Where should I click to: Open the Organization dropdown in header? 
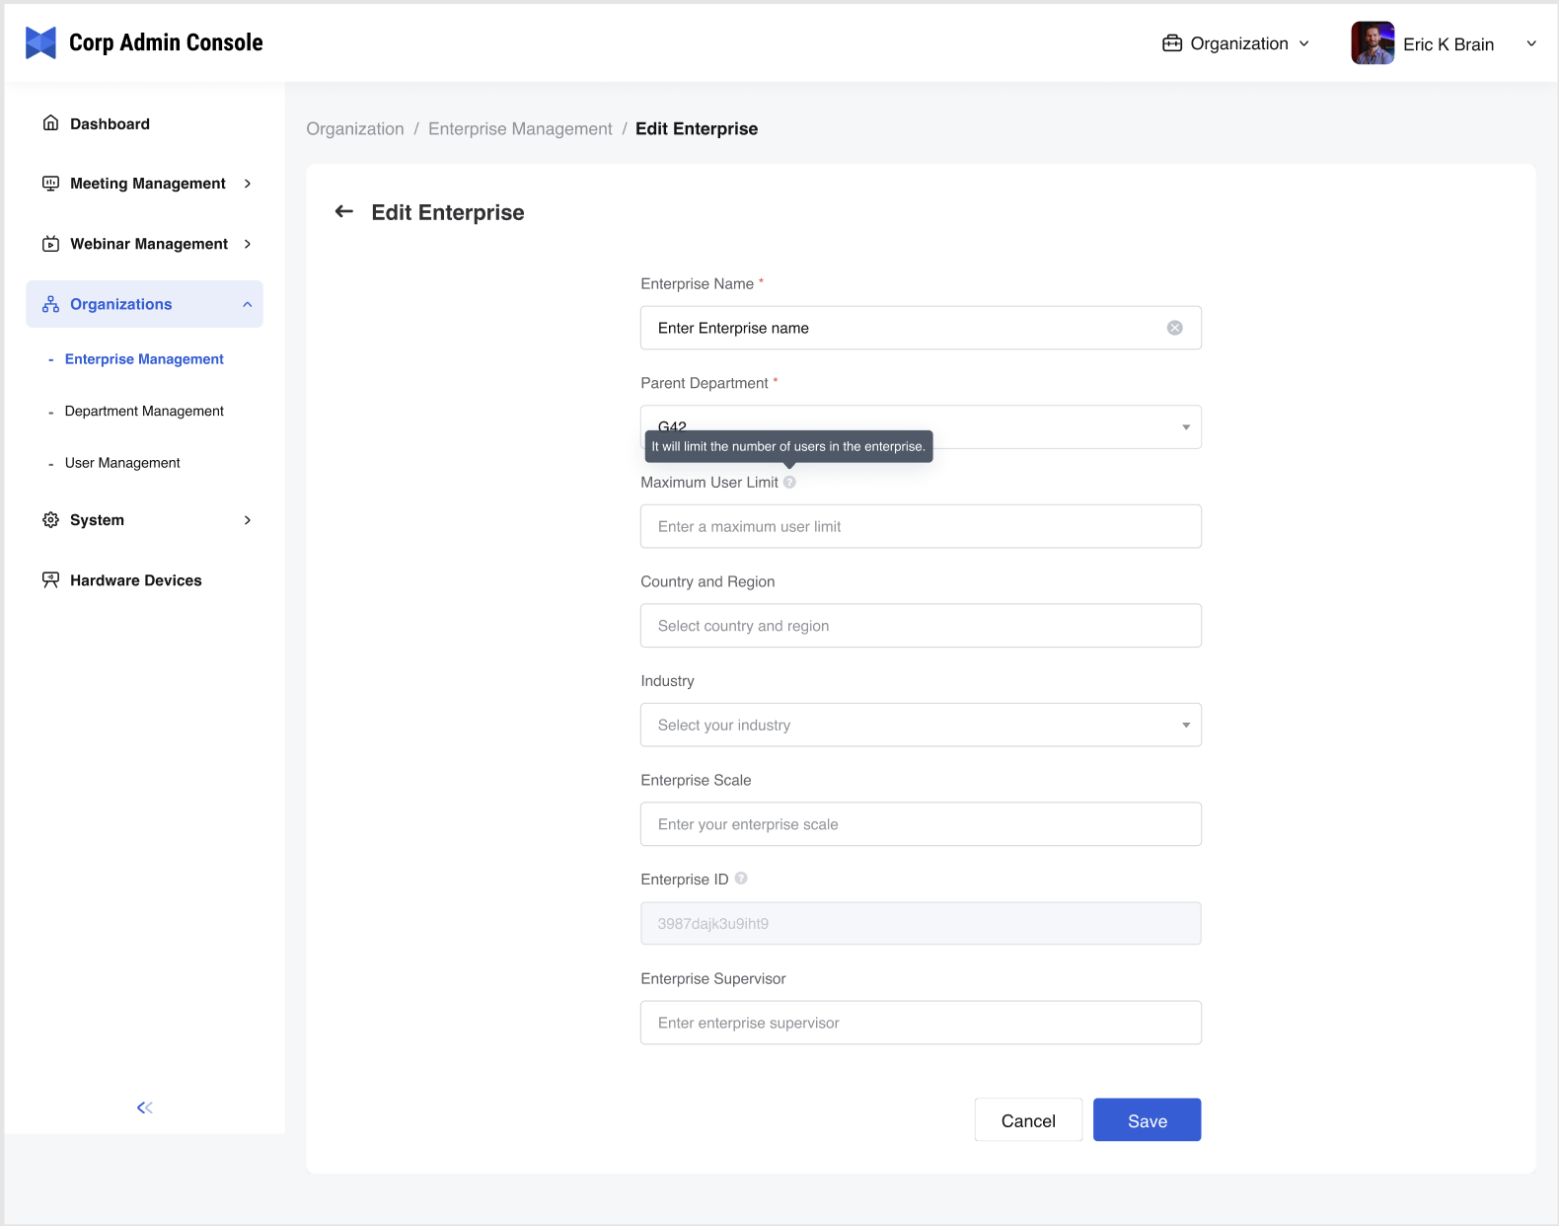coord(1237,43)
